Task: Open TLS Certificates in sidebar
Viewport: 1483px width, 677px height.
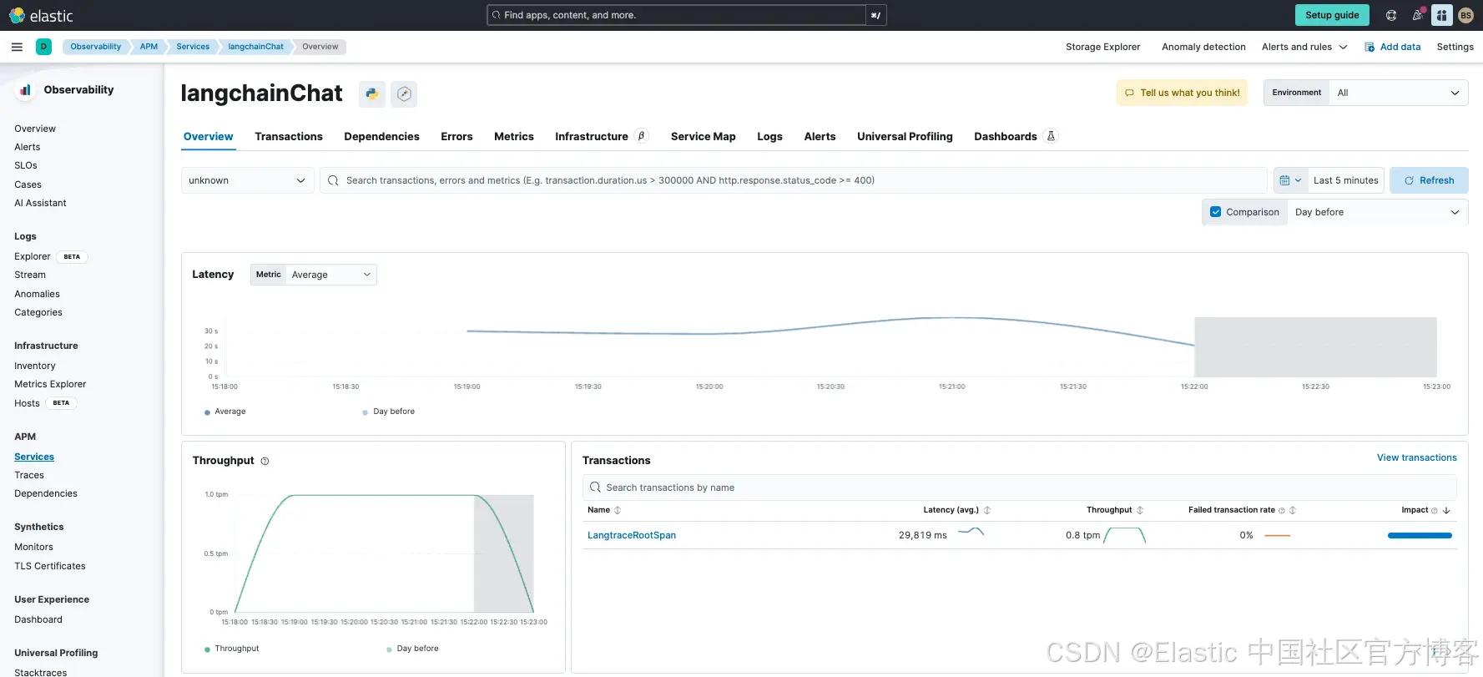Action: (x=50, y=566)
